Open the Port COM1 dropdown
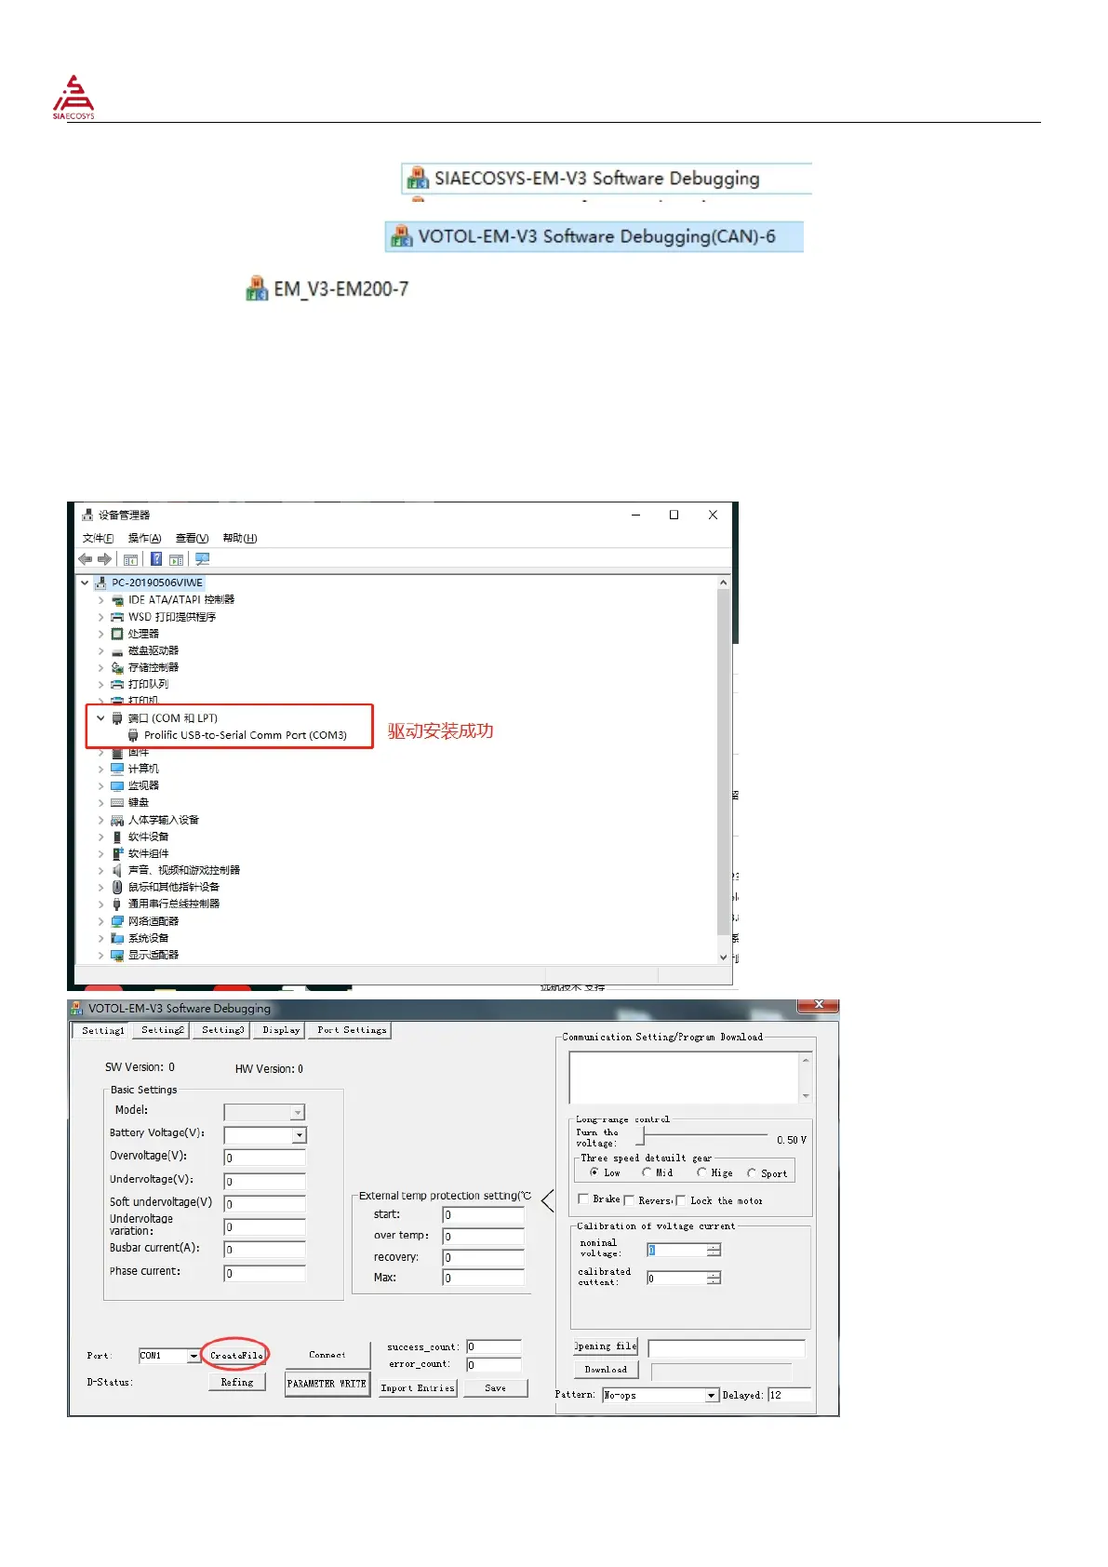Image resolution: width=1108 pixels, height=1567 pixels. pos(194,1356)
